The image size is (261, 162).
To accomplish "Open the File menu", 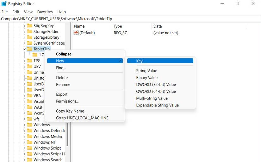I will coord(5,12).
